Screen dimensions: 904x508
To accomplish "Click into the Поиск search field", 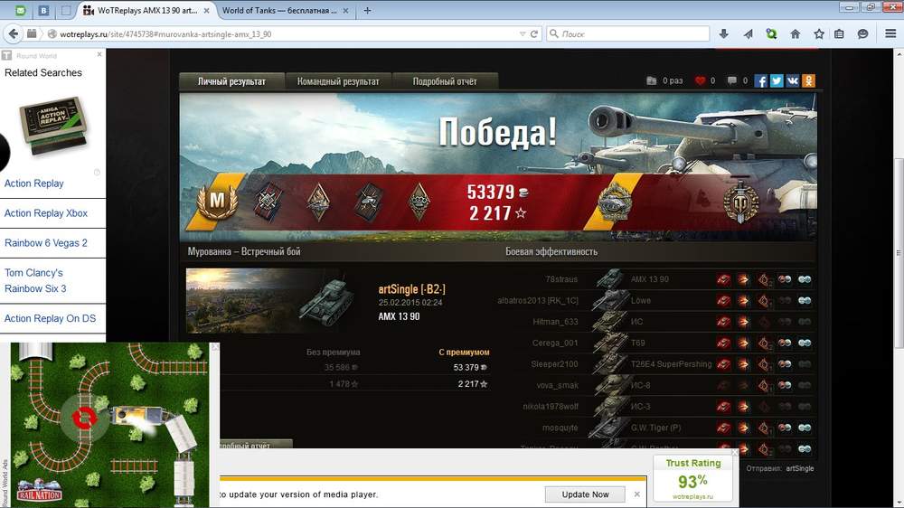I will tap(628, 34).
